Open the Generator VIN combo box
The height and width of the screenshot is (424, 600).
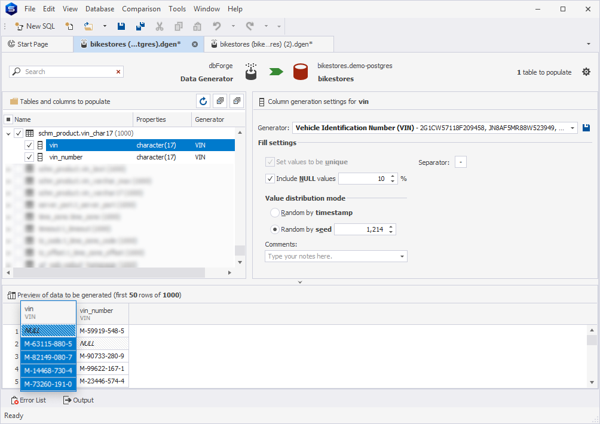pos(434,128)
